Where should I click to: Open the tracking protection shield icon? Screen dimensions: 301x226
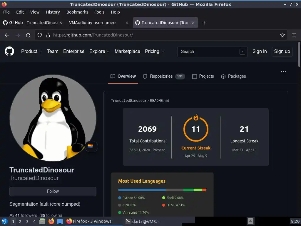(40, 35)
